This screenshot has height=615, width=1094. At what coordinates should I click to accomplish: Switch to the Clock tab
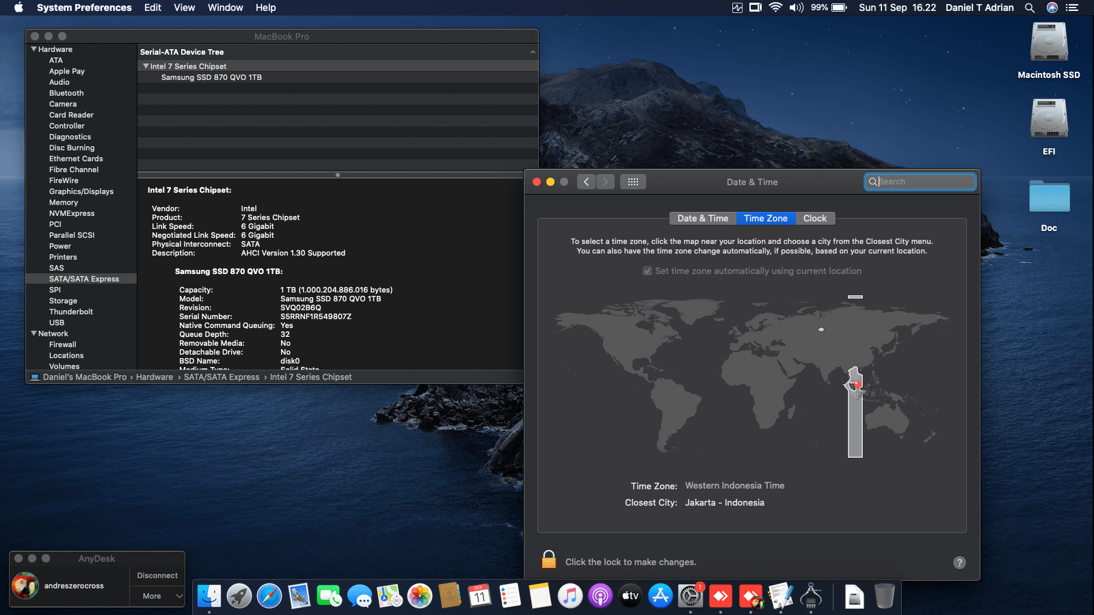[814, 218]
